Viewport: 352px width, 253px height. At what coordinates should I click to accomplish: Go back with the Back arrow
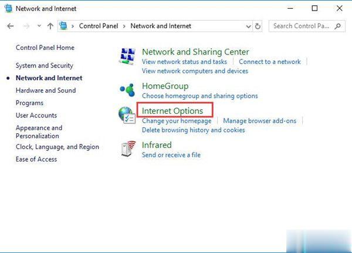[10, 26]
